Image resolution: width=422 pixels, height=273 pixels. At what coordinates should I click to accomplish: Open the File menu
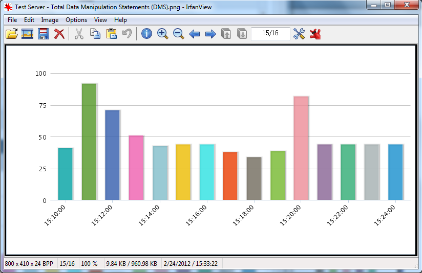click(x=12, y=20)
